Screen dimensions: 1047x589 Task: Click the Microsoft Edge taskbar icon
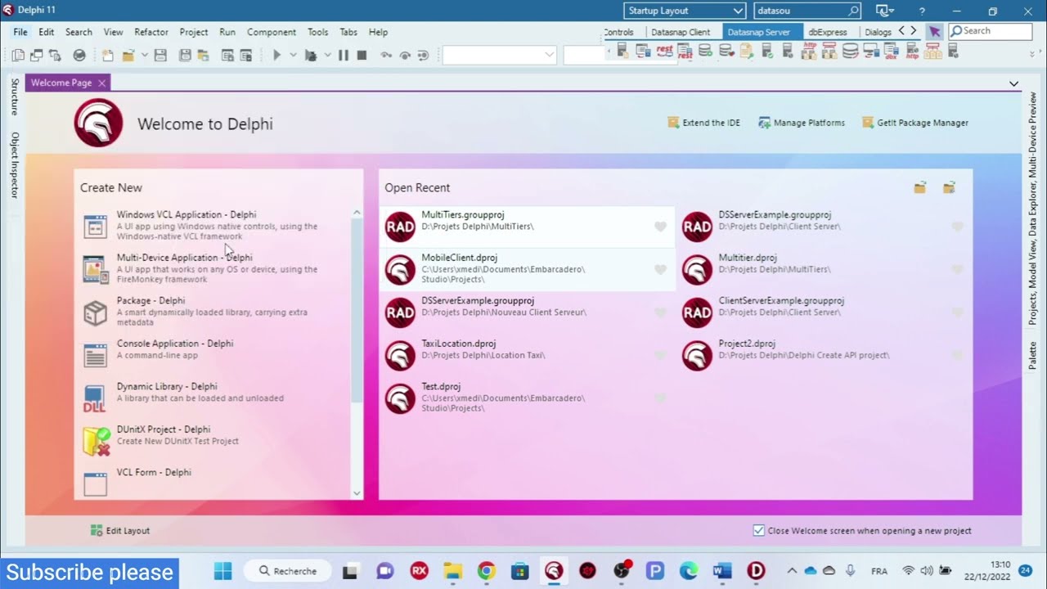(689, 570)
